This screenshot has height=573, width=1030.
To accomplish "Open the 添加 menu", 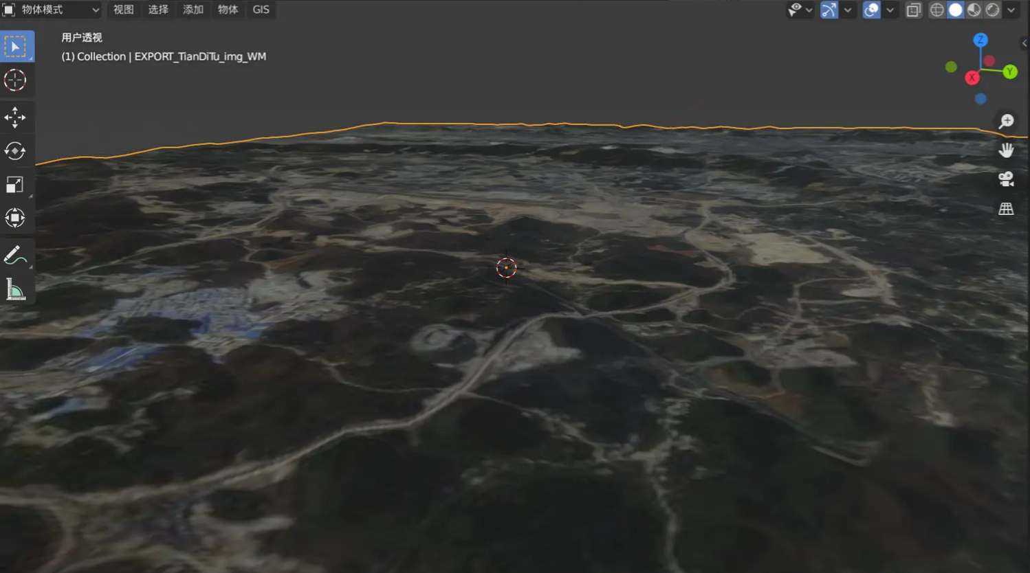I will [x=193, y=10].
